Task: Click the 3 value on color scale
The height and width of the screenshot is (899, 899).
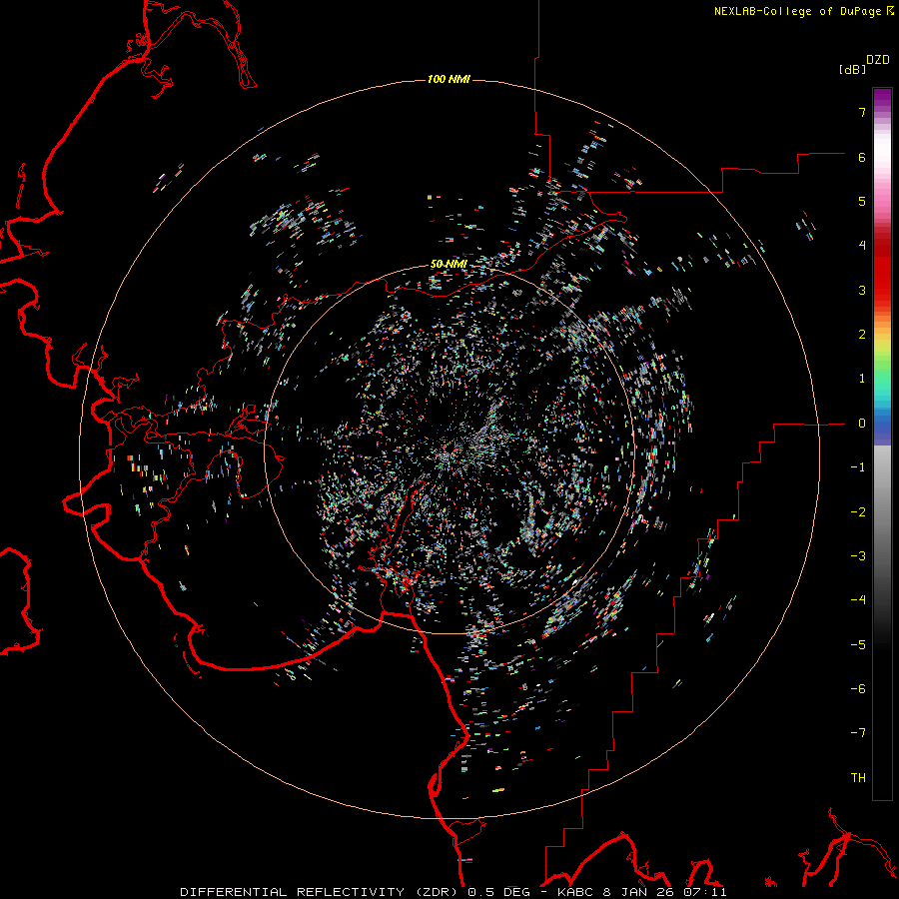Action: (862, 290)
